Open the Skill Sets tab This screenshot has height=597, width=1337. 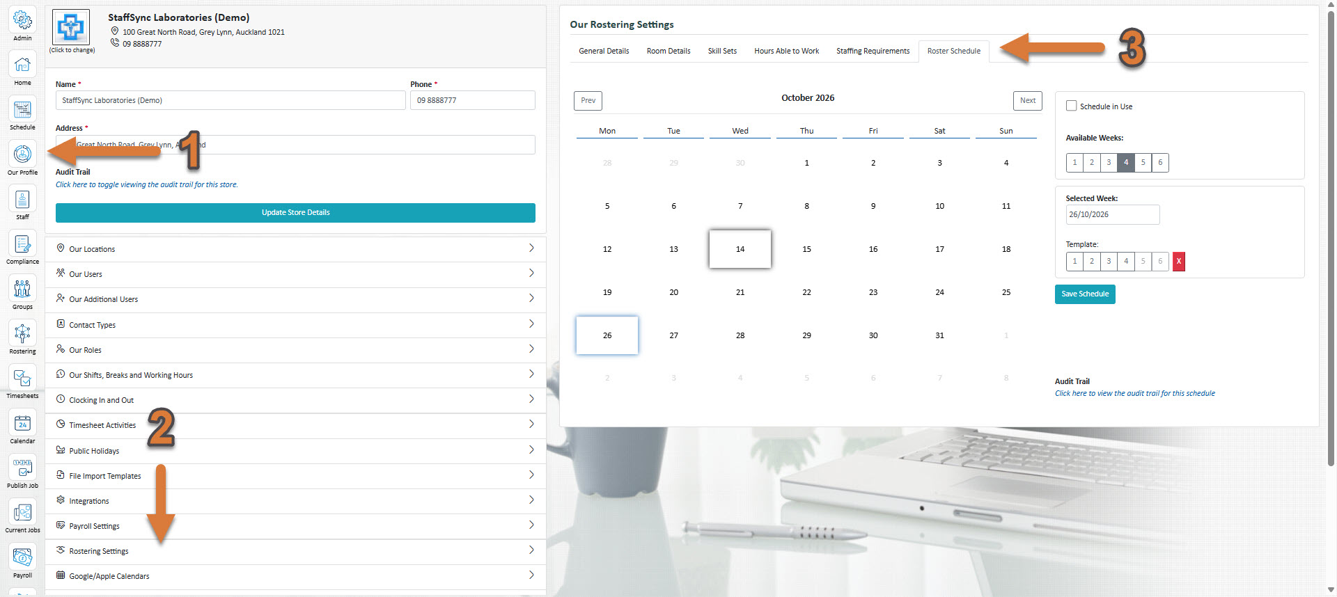(x=722, y=51)
